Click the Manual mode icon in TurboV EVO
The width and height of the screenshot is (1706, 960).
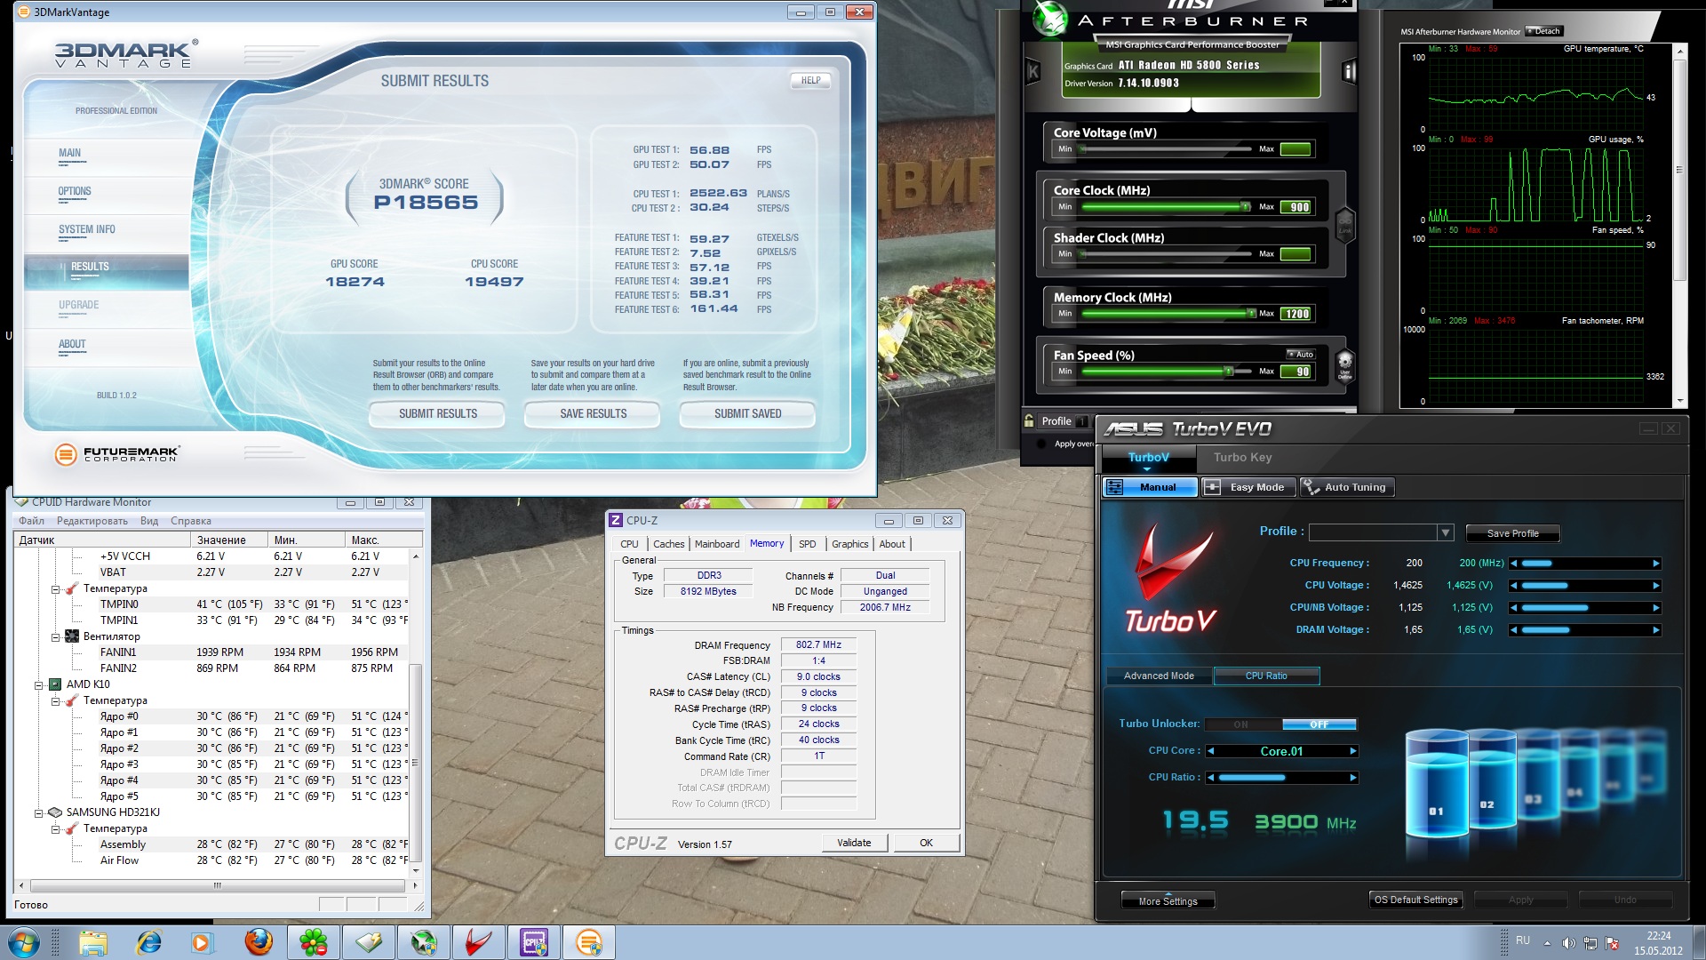(x=1115, y=487)
